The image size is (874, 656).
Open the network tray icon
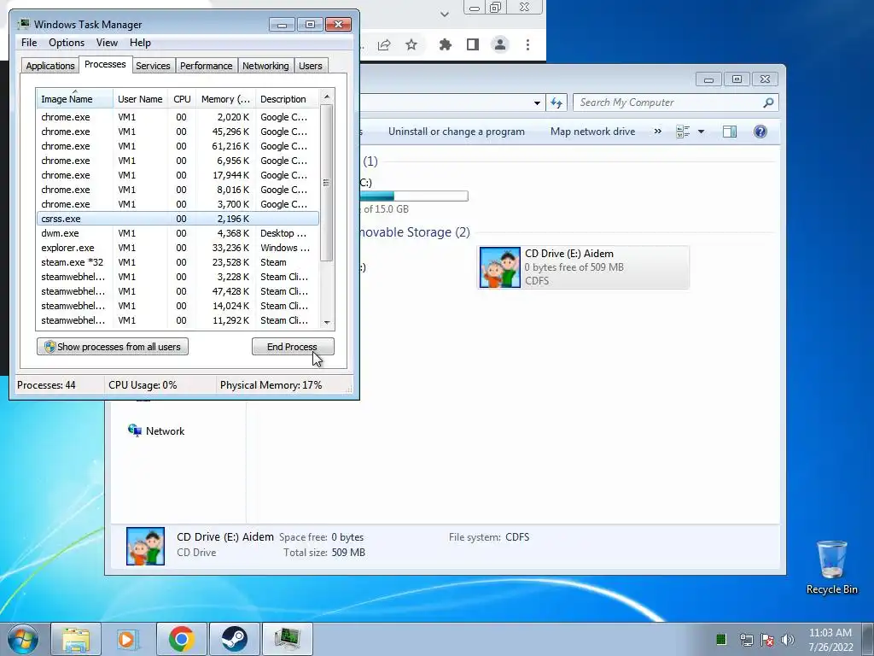tap(746, 639)
